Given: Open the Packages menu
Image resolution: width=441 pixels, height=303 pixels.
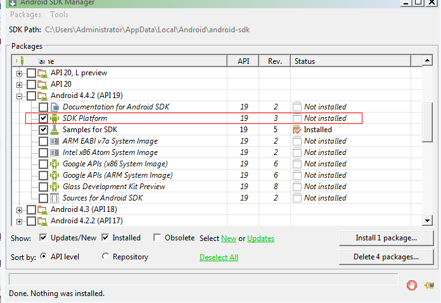Looking at the screenshot, I should 25,15.
